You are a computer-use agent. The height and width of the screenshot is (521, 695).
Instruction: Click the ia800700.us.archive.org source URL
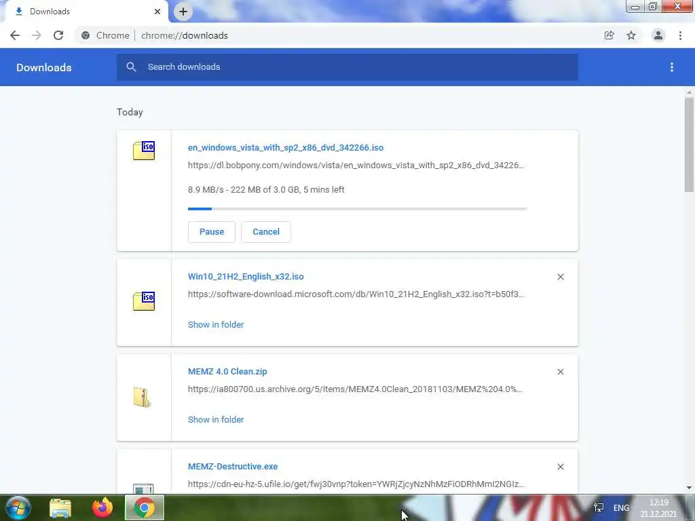355,389
